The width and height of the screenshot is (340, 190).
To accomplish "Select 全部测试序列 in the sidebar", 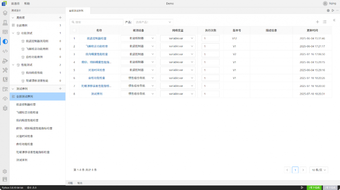I will [37, 97].
